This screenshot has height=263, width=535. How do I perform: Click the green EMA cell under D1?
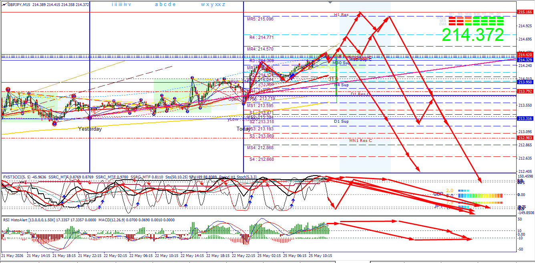click(x=500, y=24)
